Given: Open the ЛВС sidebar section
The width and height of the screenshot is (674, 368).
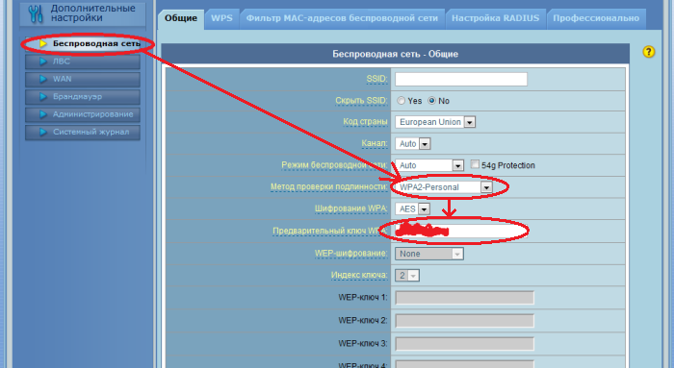Looking at the screenshot, I should tap(83, 61).
